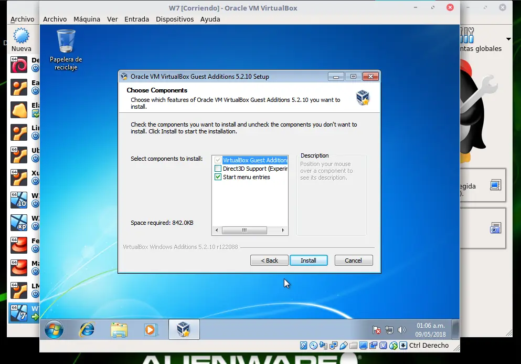Open the Máquina menu

[87, 19]
